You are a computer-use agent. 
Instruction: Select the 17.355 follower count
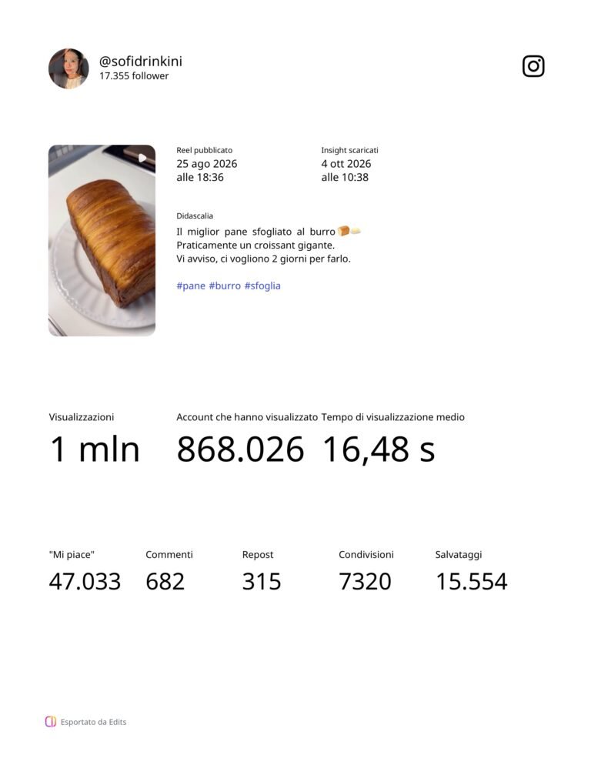[x=134, y=75]
